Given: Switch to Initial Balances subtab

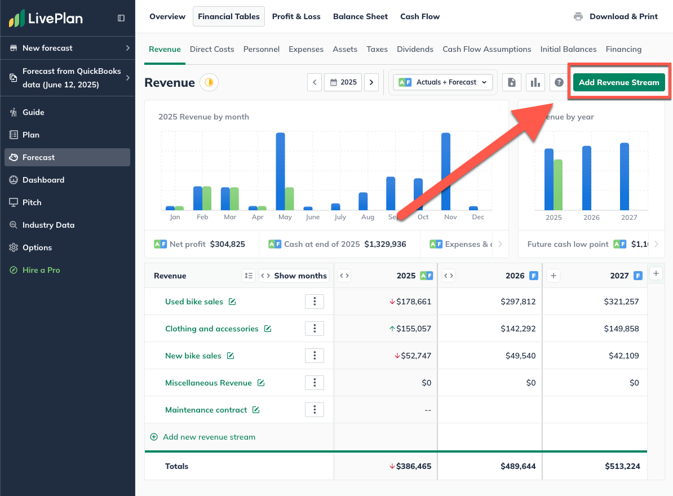Looking at the screenshot, I should click(568, 50).
